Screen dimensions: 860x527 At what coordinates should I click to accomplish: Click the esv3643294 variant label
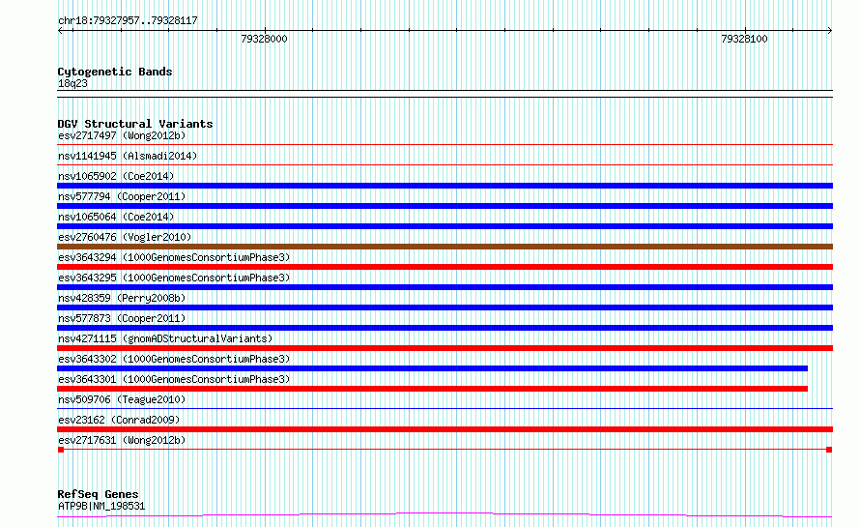[x=174, y=257]
